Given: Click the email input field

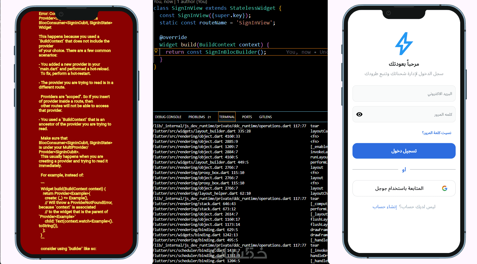Looking at the screenshot, I should [404, 94].
